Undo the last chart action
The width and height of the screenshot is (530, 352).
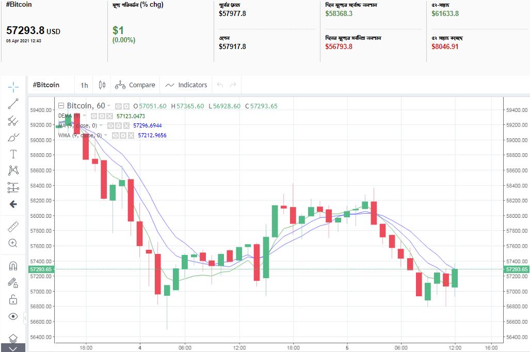pos(220,85)
